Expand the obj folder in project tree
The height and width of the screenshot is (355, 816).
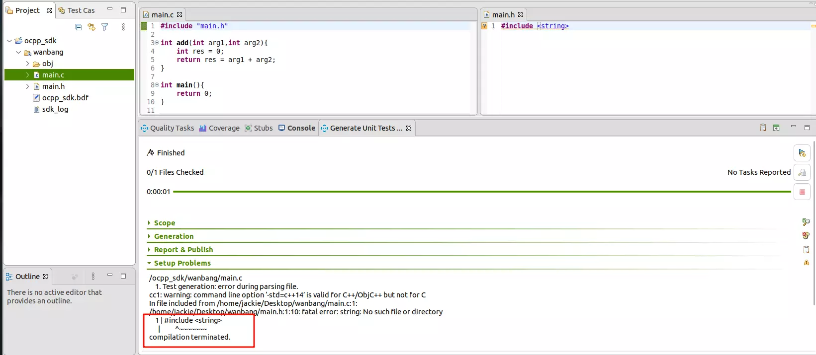(28, 64)
